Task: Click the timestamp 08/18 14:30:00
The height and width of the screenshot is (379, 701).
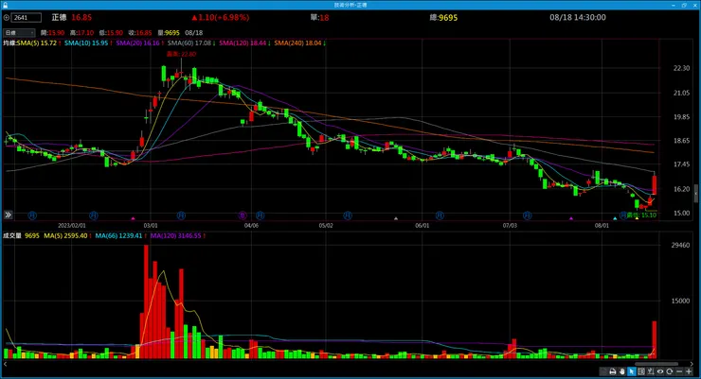Action: pos(578,17)
